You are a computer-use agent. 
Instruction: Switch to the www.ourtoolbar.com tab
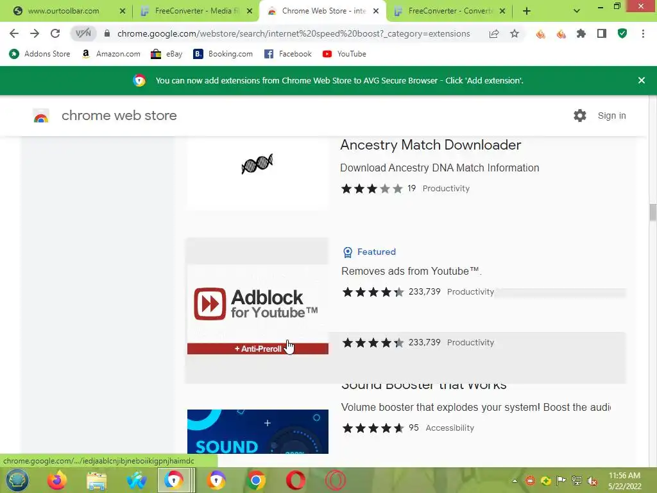pos(64,11)
